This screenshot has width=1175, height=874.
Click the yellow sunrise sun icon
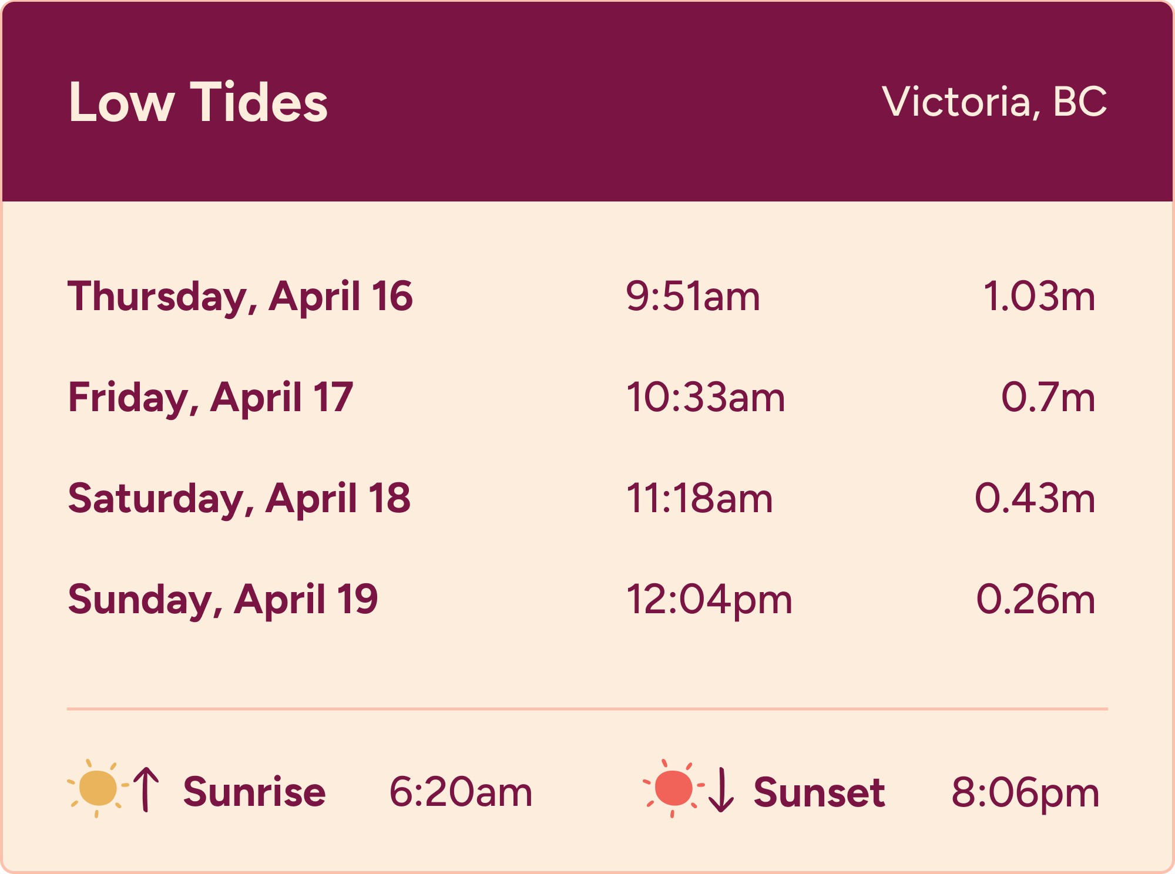pyautogui.click(x=98, y=788)
